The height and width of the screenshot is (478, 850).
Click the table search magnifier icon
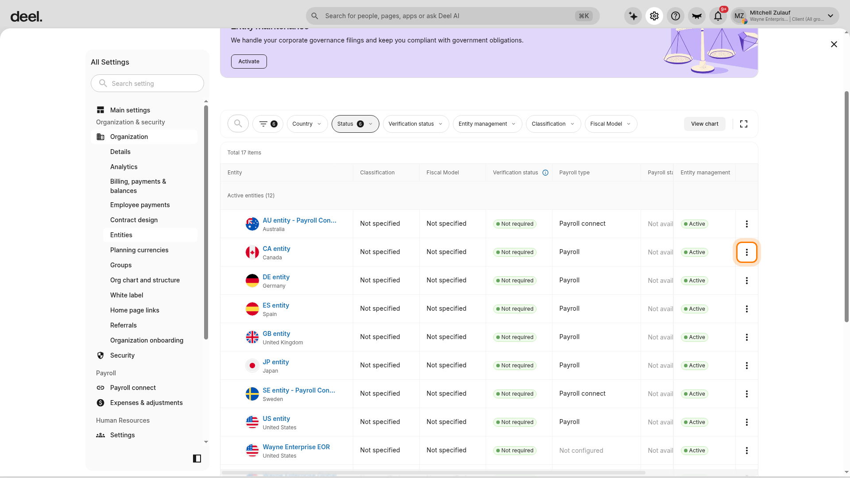coord(238,123)
